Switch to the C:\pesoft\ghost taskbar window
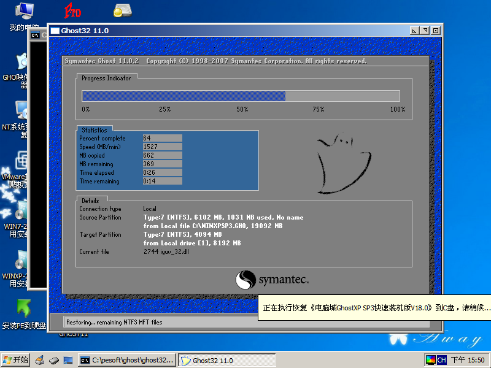 [127, 360]
